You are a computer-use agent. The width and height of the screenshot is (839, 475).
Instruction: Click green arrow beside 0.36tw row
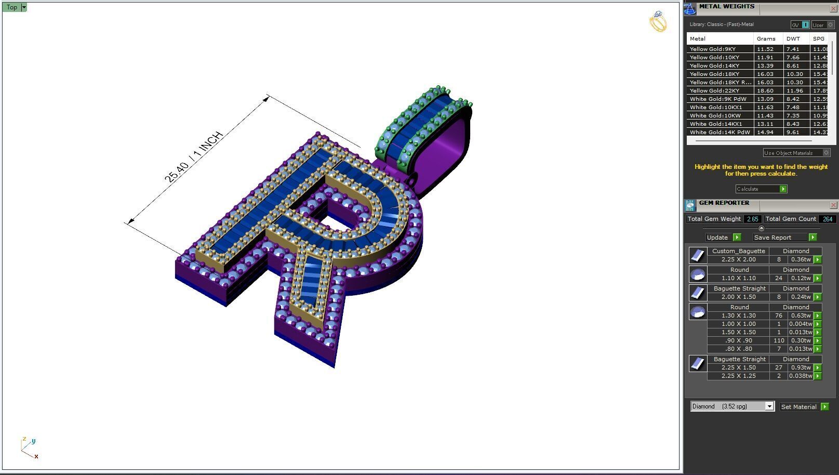tap(818, 259)
